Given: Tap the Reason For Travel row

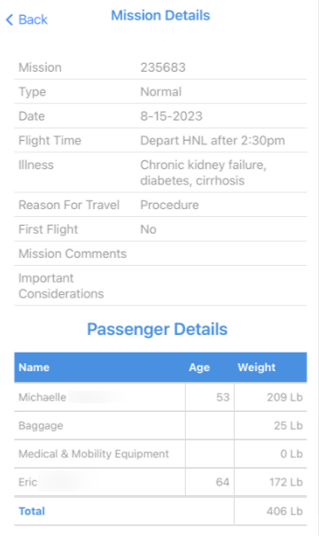Looking at the screenshot, I should coord(160,205).
